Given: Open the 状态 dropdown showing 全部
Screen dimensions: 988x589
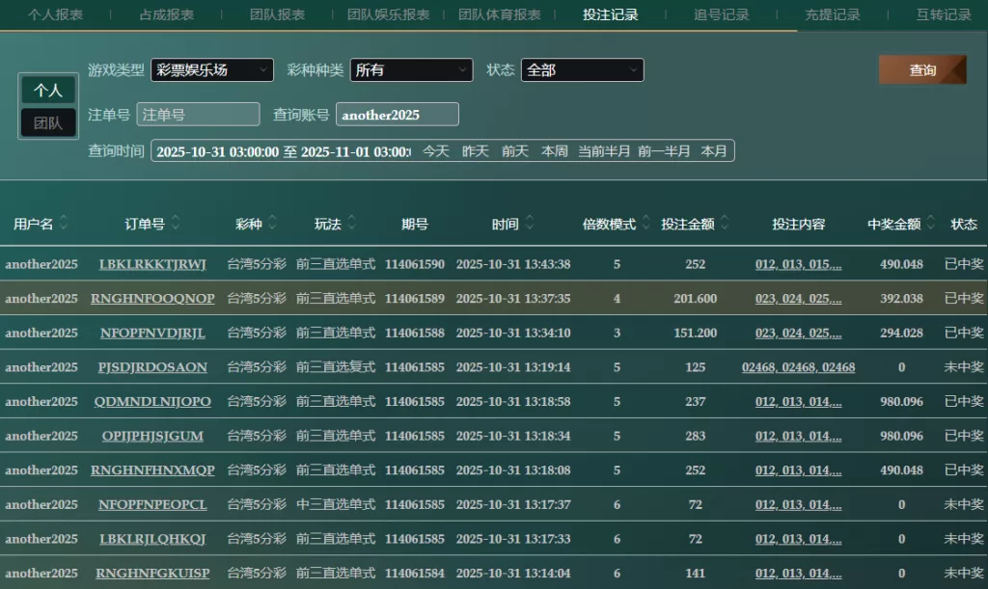Looking at the screenshot, I should [x=582, y=70].
